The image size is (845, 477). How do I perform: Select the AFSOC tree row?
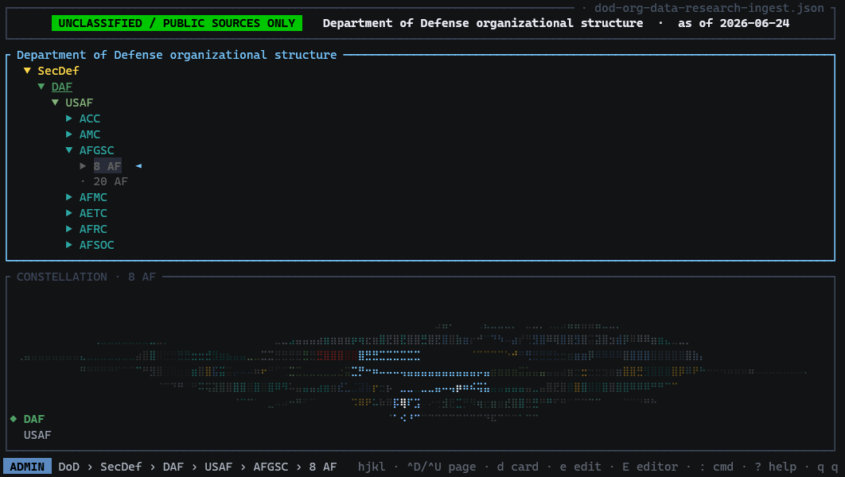click(x=97, y=245)
